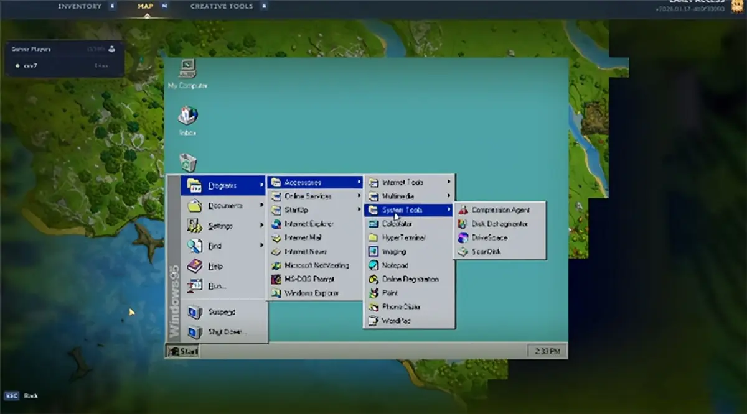Open the Recycle Bin desktop icon
Viewport: 747px width, 414px height.
pyautogui.click(x=188, y=163)
